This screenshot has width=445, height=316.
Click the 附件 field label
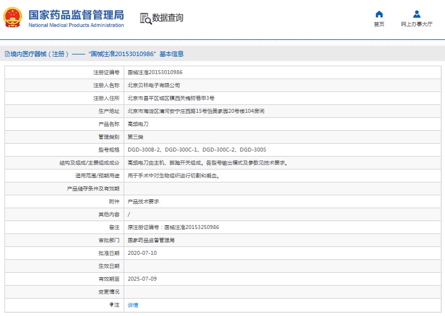pos(115,201)
